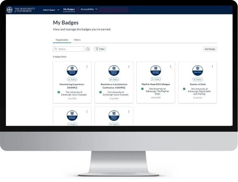Screen dimensions: 238x182
Task: Open three-dot menu on PlayFair Steps EDI Colleague
Action: [171, 67]
